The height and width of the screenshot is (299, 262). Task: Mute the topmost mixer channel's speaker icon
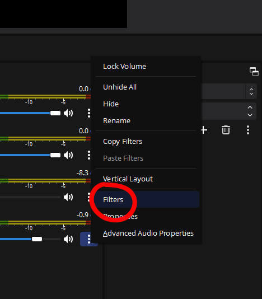click(x=68, y=113)
